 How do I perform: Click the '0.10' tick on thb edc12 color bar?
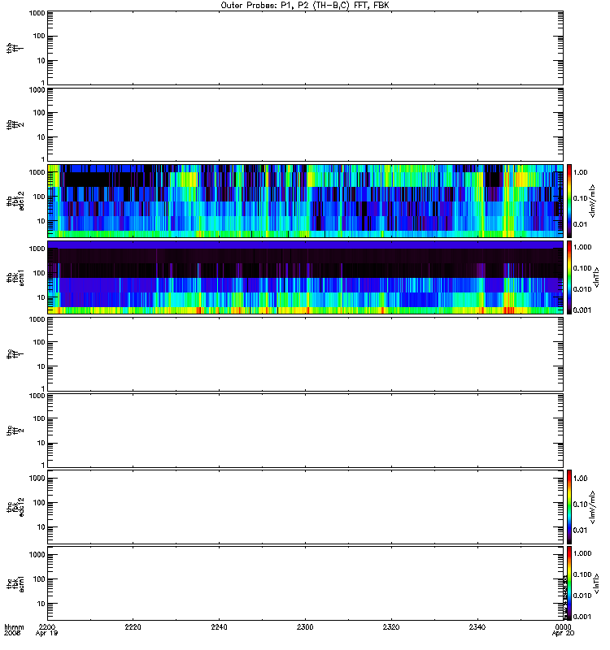[581, 198]
